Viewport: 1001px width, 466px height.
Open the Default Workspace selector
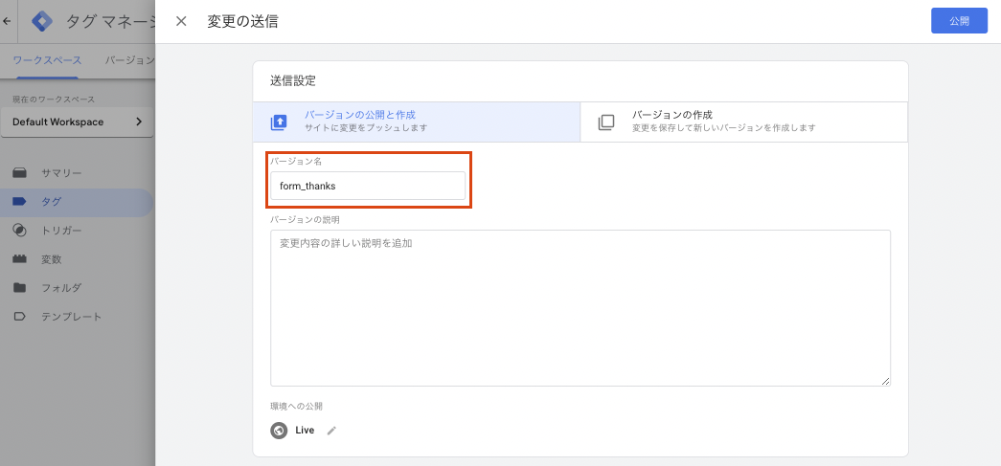pyautogui.click(x=78, y=122)
